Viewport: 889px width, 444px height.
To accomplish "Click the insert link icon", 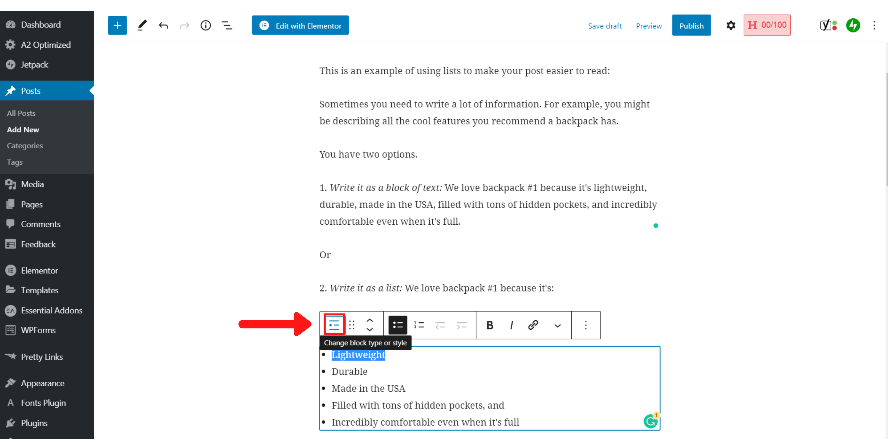I will click(533, 324).
